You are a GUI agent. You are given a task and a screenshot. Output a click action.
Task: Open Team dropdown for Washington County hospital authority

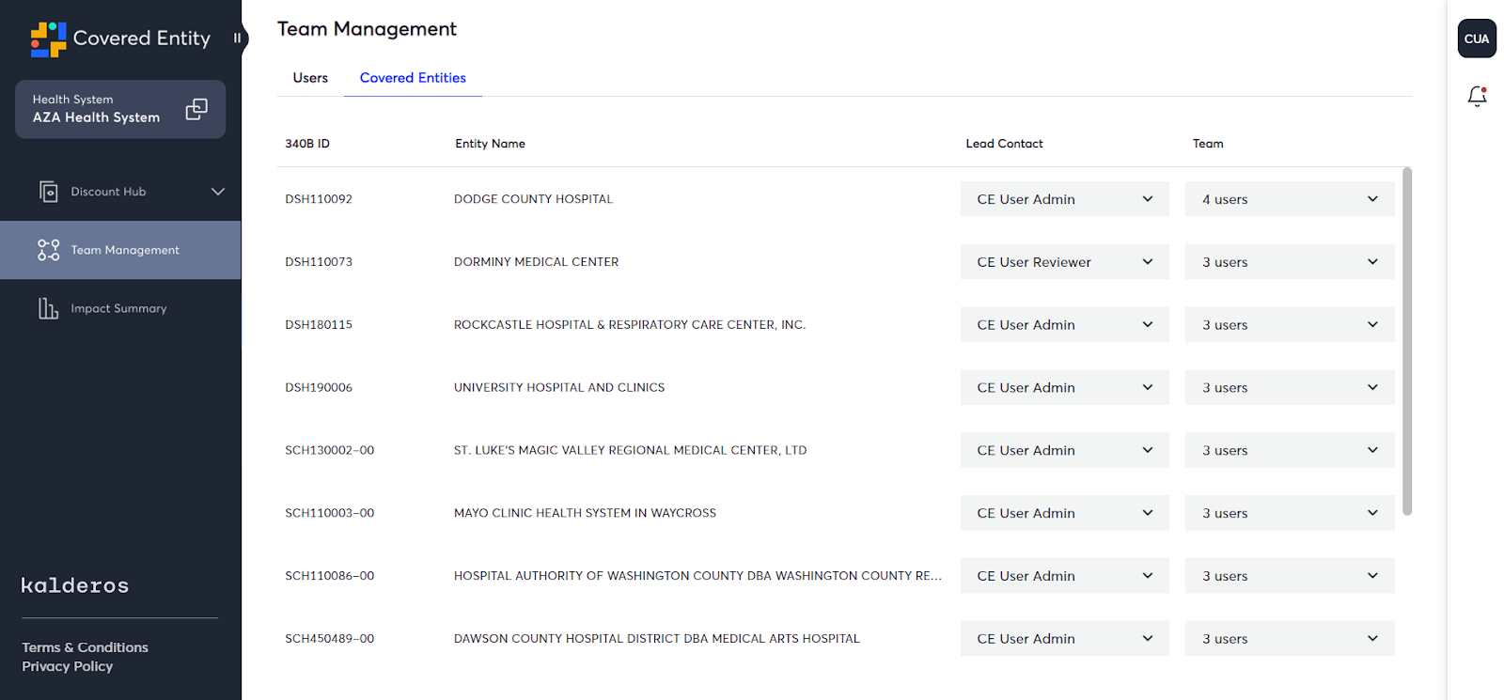tap(1290, 576)
